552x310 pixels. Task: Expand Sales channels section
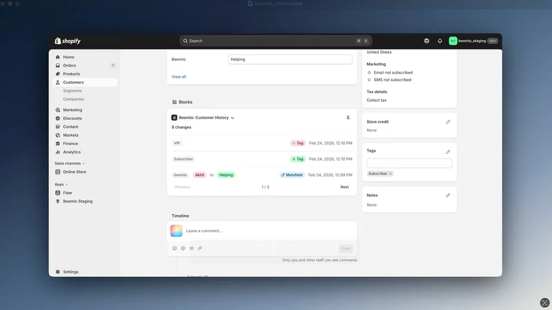[70, 163]
